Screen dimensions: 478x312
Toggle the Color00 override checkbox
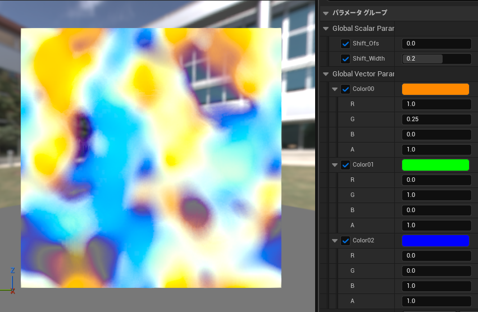coord(345,89)
